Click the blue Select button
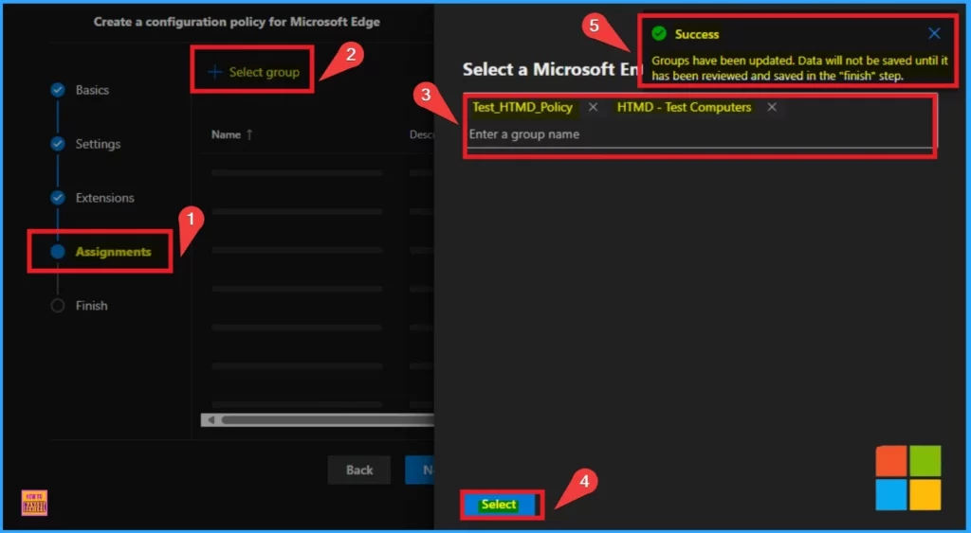Image resolution: width=971 pixels, height=533 pixels. 499,505
